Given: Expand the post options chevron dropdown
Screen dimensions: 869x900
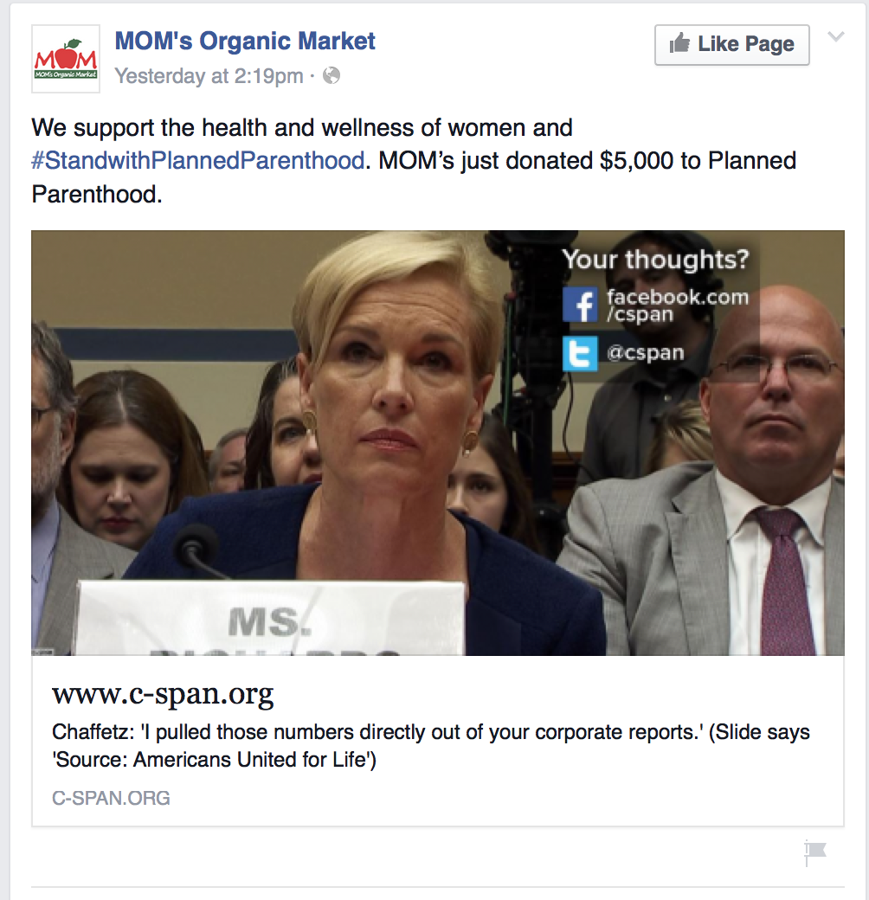Looking at the screenshot, I should coord(836,37).
